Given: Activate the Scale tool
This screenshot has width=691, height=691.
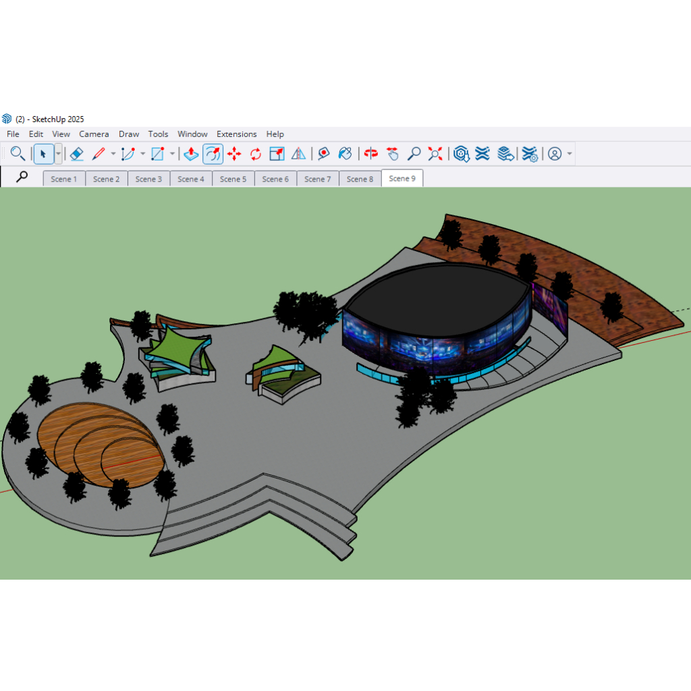Looking at the screenshot, I should tap(277, 154).
